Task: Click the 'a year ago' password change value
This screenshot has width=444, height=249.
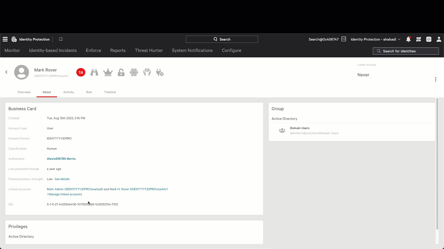Action: pyautogui.click(x=54, y=169)
